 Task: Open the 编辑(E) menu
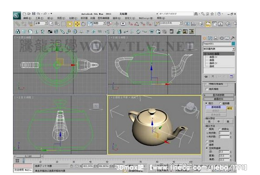[27, 18]
